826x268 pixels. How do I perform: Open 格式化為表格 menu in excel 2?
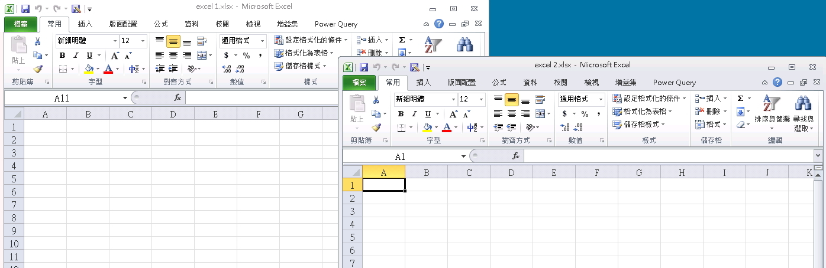coord(642,112)
